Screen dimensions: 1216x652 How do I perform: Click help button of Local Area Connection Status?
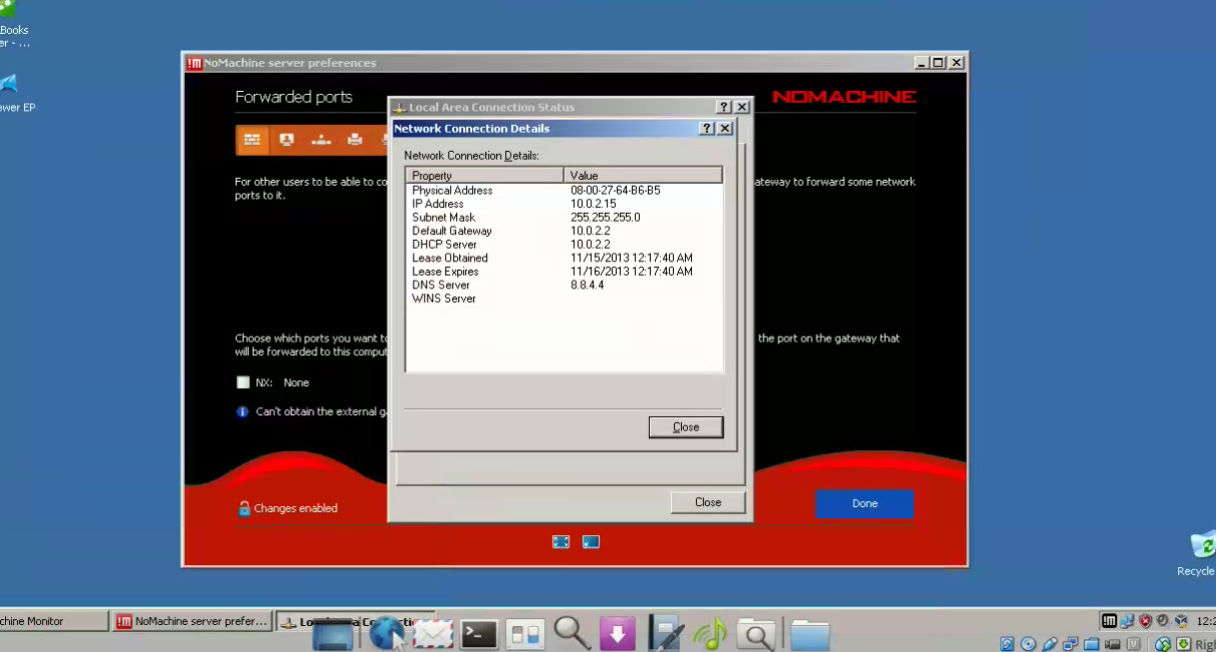[724, 107]
